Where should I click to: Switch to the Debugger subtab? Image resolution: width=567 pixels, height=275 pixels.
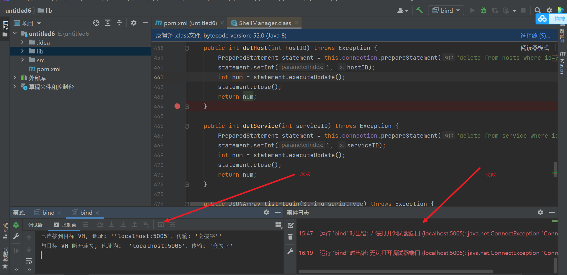pos(35,225)
